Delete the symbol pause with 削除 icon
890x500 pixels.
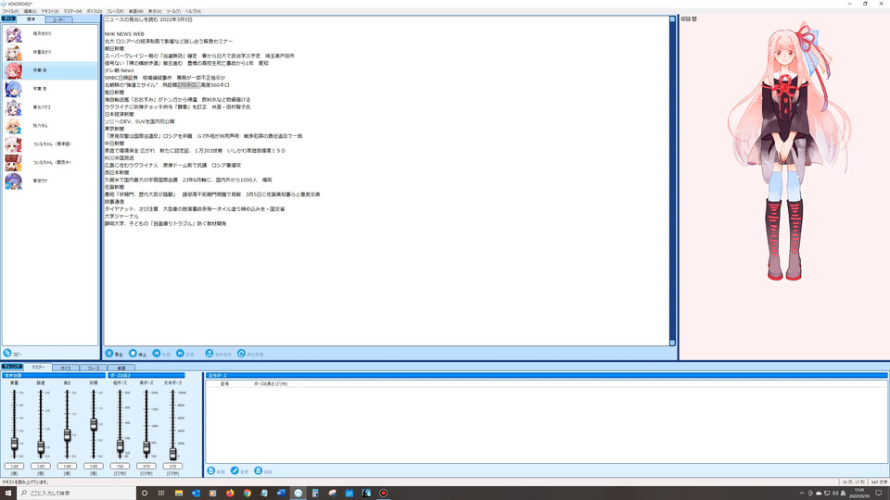pos(259,471)
